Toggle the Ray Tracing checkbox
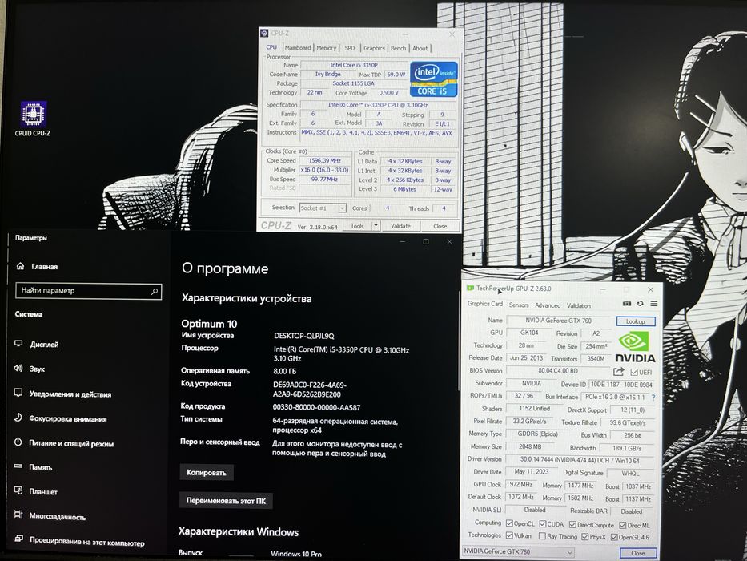Image resolution: width=747 pixels, height=561 pixels. coord(542,536)
